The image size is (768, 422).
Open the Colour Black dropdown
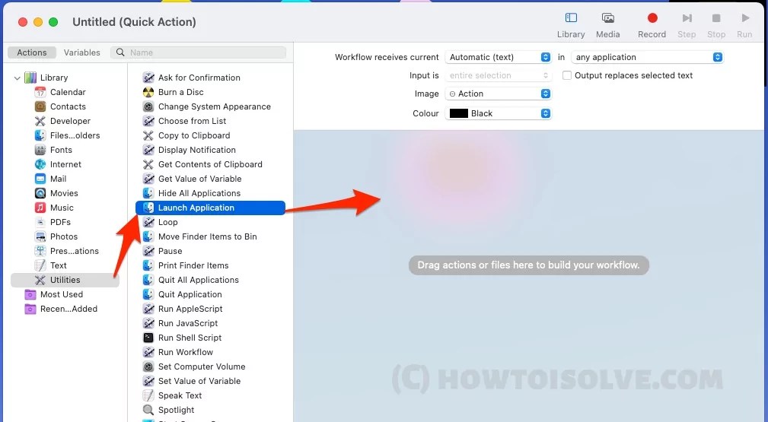498,113
